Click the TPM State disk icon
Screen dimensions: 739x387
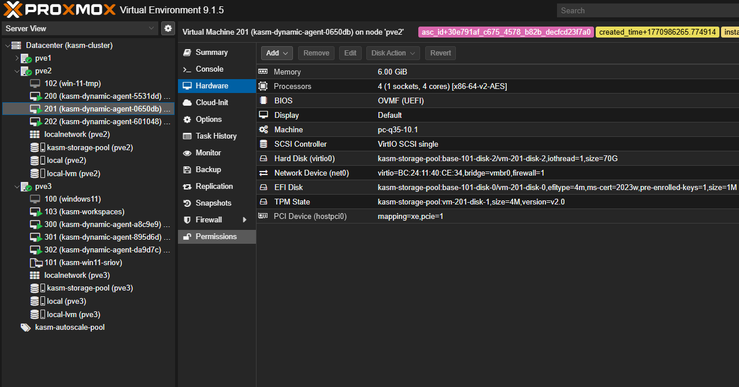coord(263,202)
